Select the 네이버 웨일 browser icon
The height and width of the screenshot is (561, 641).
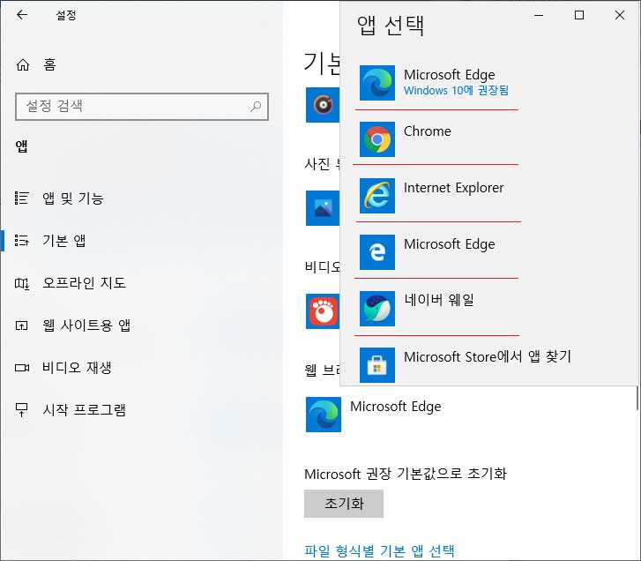point(376,309)
